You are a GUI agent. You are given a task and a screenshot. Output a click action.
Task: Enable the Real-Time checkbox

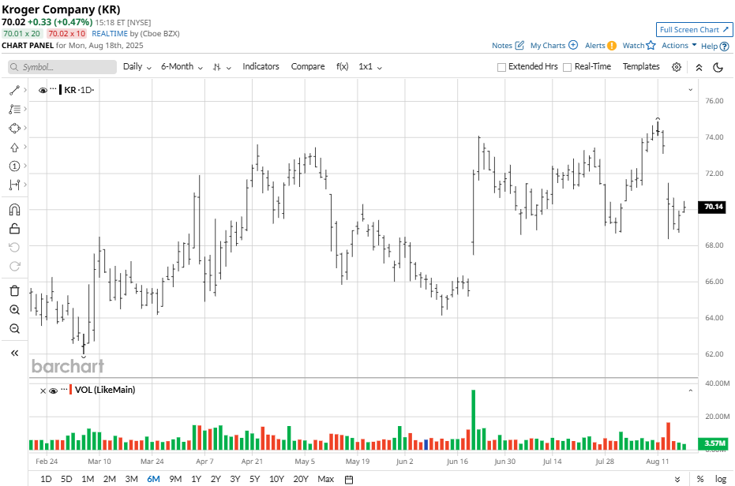coord(567,67)
